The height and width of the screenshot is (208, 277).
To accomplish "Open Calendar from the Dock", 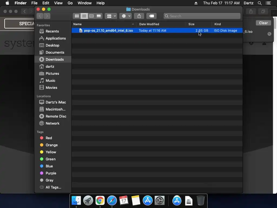I will (x=124, y=200).
